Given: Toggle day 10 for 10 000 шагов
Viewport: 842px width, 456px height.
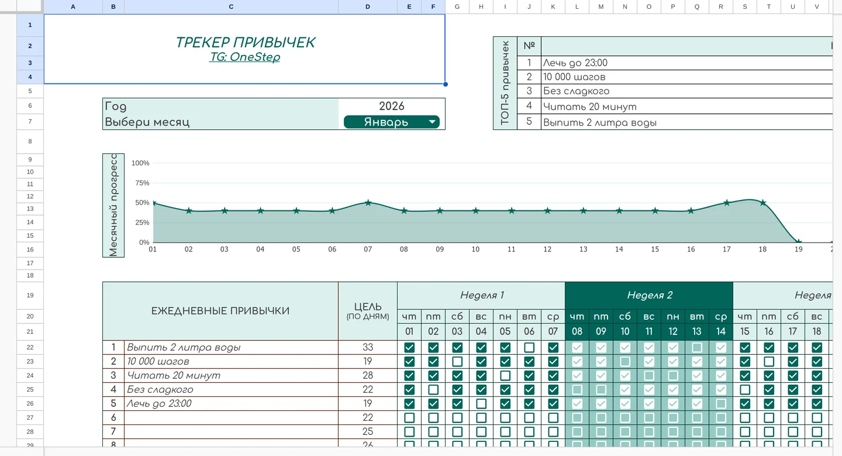Looking at the screenshot, I should (625, 361).
